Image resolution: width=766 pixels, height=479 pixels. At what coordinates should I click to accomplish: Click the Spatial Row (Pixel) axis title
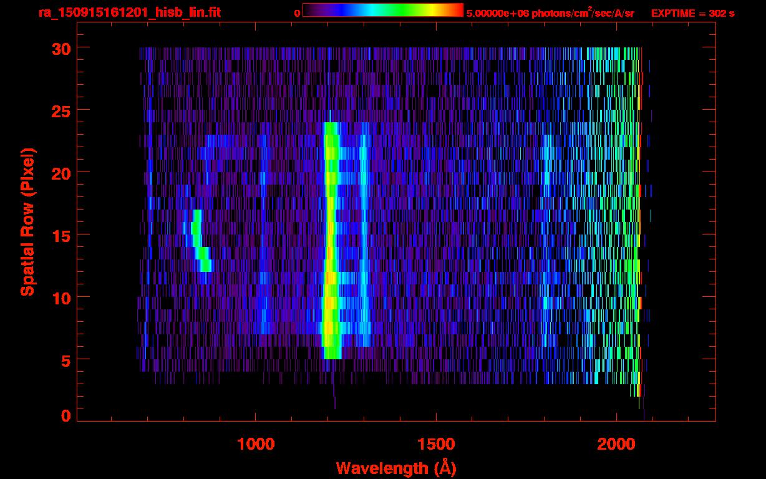point(27,221)
